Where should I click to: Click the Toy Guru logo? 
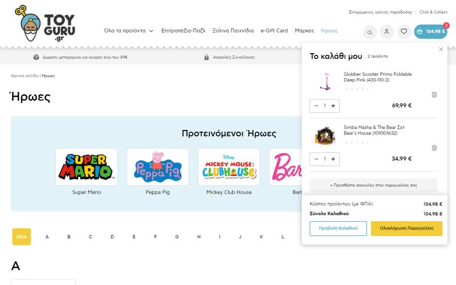[x=45, y=23]
